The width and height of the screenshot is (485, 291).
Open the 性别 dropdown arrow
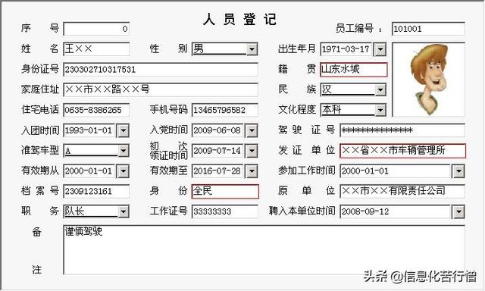coord(252,49)
